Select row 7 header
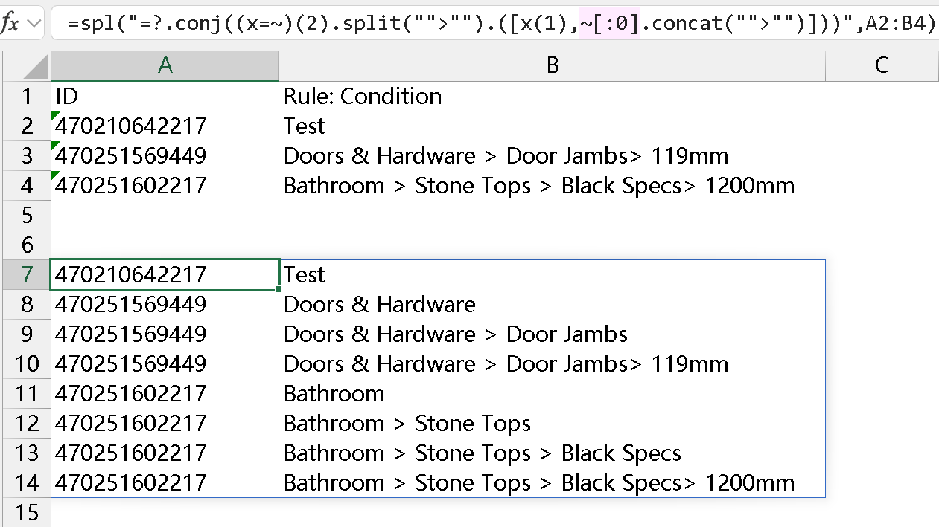Image resolution: width=939 pixels, height=527 pixels. click(27, 275)
